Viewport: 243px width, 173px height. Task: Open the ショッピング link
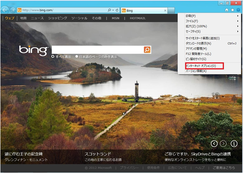click(58, 18)
